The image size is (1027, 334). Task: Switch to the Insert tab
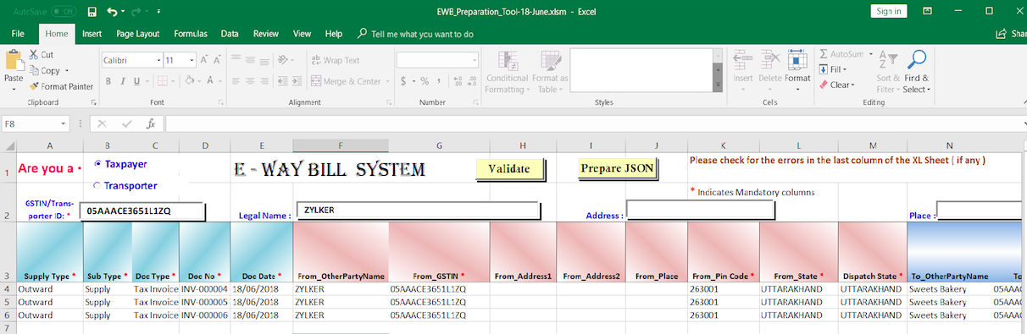click(92, 34)
